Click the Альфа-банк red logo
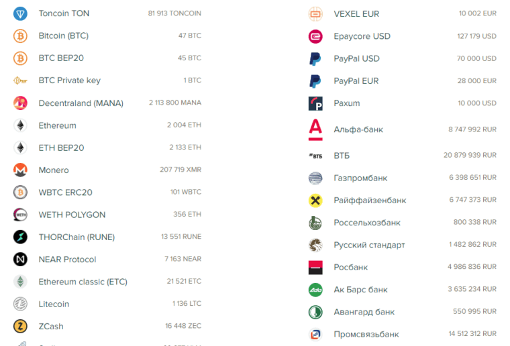This screenshot has width=510, height=346. click(x=315, y=129)
